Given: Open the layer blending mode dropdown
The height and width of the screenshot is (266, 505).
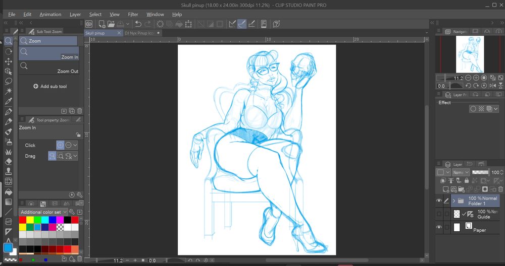Looking at the screenshot, I should 461,172.
